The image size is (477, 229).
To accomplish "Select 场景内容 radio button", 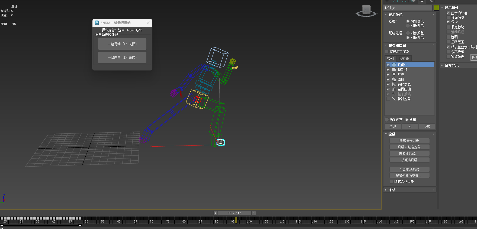I will [387, 120].
